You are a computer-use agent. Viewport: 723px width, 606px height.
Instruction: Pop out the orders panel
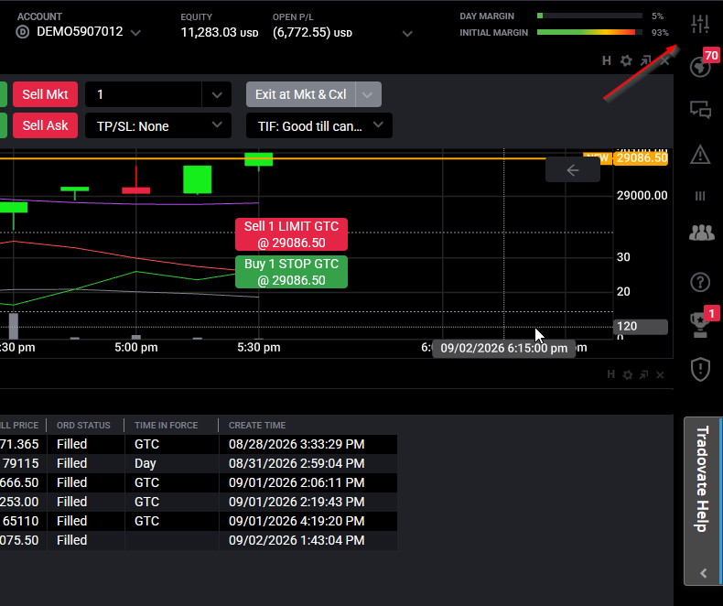(x=643, y=375)
